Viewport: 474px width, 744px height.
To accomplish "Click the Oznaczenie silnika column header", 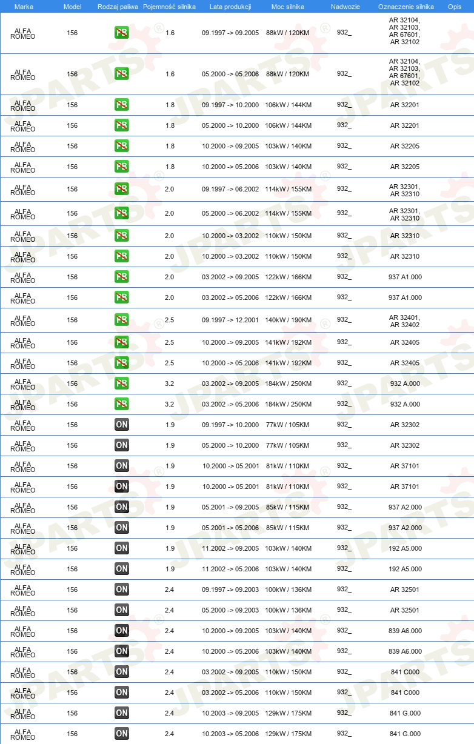I will (x=406, y=6).
